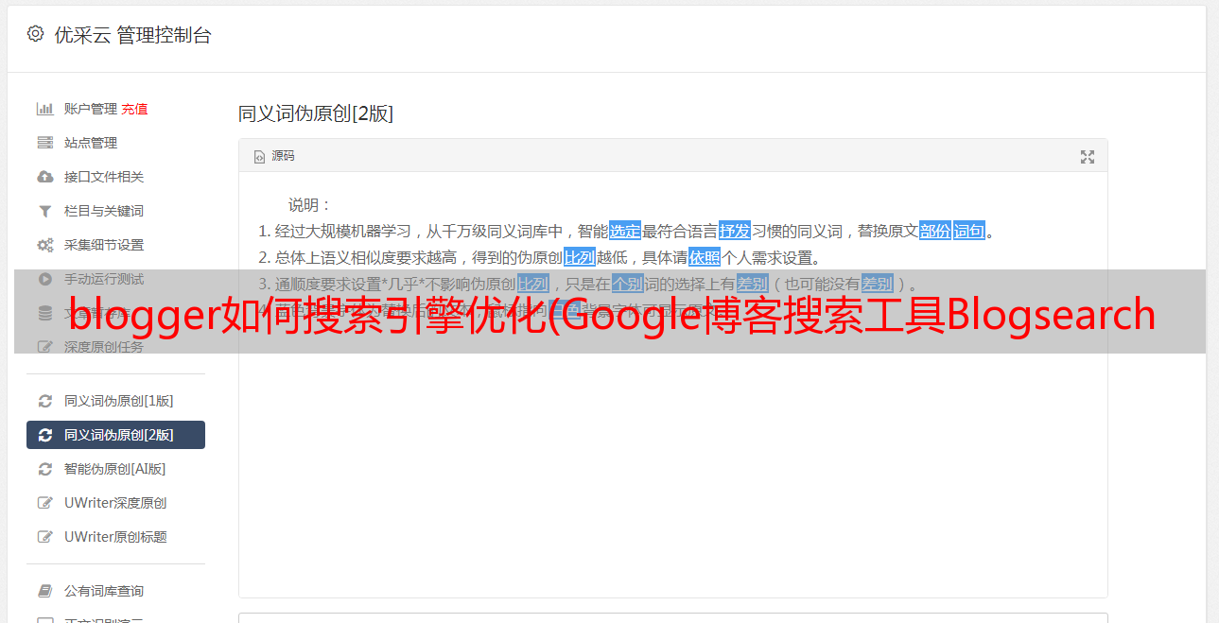Screen dimensions: 1219x623
Task: Click the filter icon beside 栏目与关键词
Action: (44, 211)
